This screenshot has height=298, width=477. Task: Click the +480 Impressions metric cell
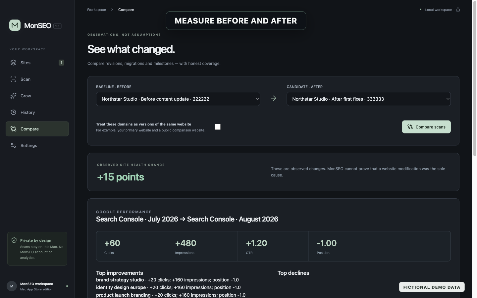202,246
